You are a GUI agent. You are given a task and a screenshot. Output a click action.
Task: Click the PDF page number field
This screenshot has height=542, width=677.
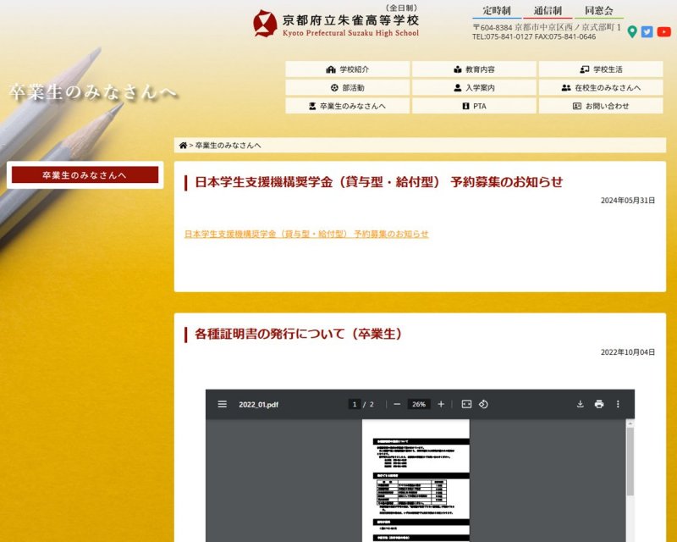click(x=355, y=404)
